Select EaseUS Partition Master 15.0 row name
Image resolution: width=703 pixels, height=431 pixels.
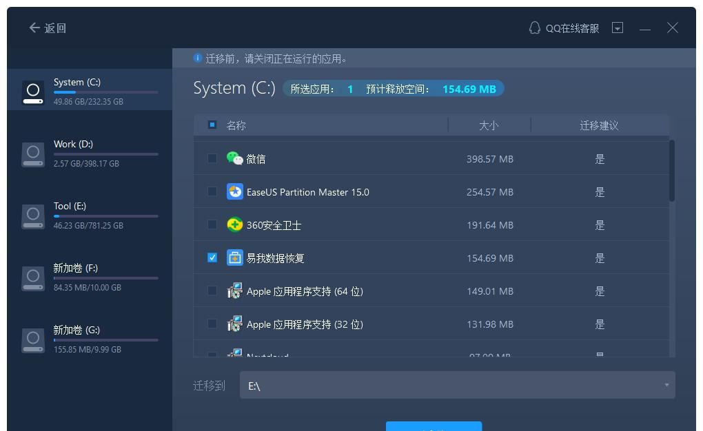click(308, 192)
